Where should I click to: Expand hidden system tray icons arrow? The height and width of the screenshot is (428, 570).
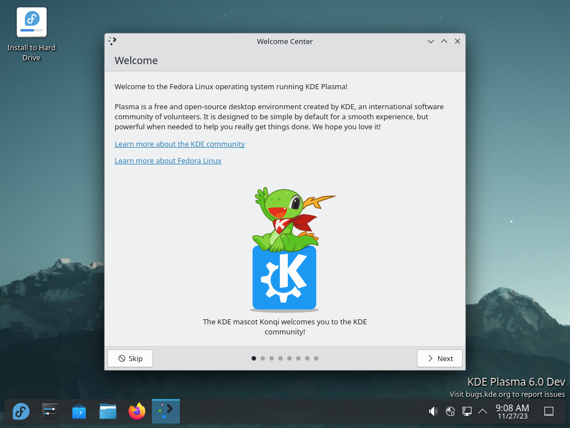[483, 411]
